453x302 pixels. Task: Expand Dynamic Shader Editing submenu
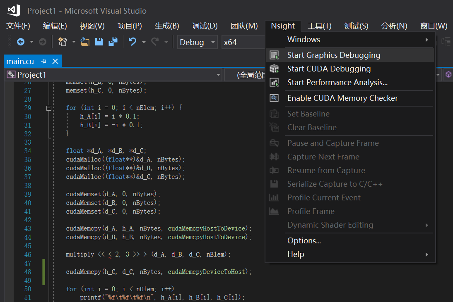pos(427,225)
